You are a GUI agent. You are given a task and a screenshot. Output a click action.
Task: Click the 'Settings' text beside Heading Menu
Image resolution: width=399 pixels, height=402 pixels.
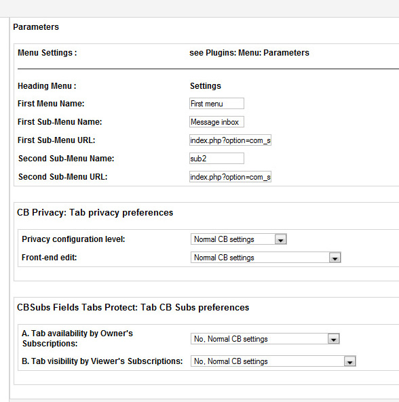(x=206, y=86)
